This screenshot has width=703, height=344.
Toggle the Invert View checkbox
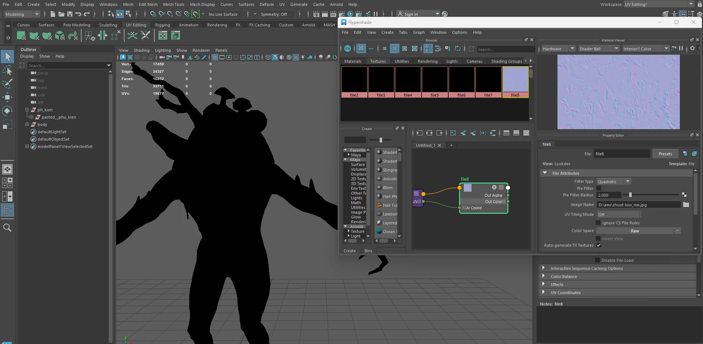(598, 239)
